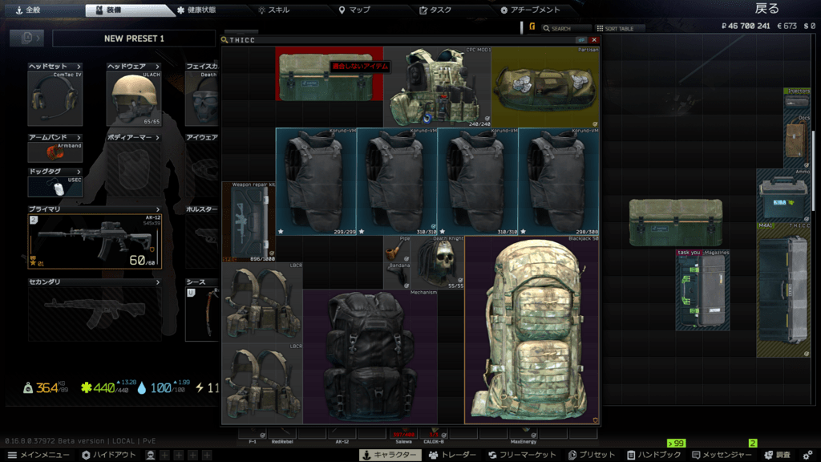This screenshot has width=821, height=462.
Task: Open メインメニュー
Action: tap(38, 455)
